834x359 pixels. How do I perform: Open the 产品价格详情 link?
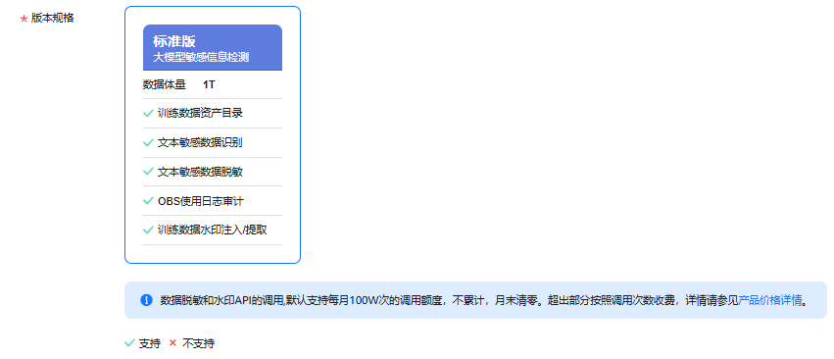(x=770, y=300)
